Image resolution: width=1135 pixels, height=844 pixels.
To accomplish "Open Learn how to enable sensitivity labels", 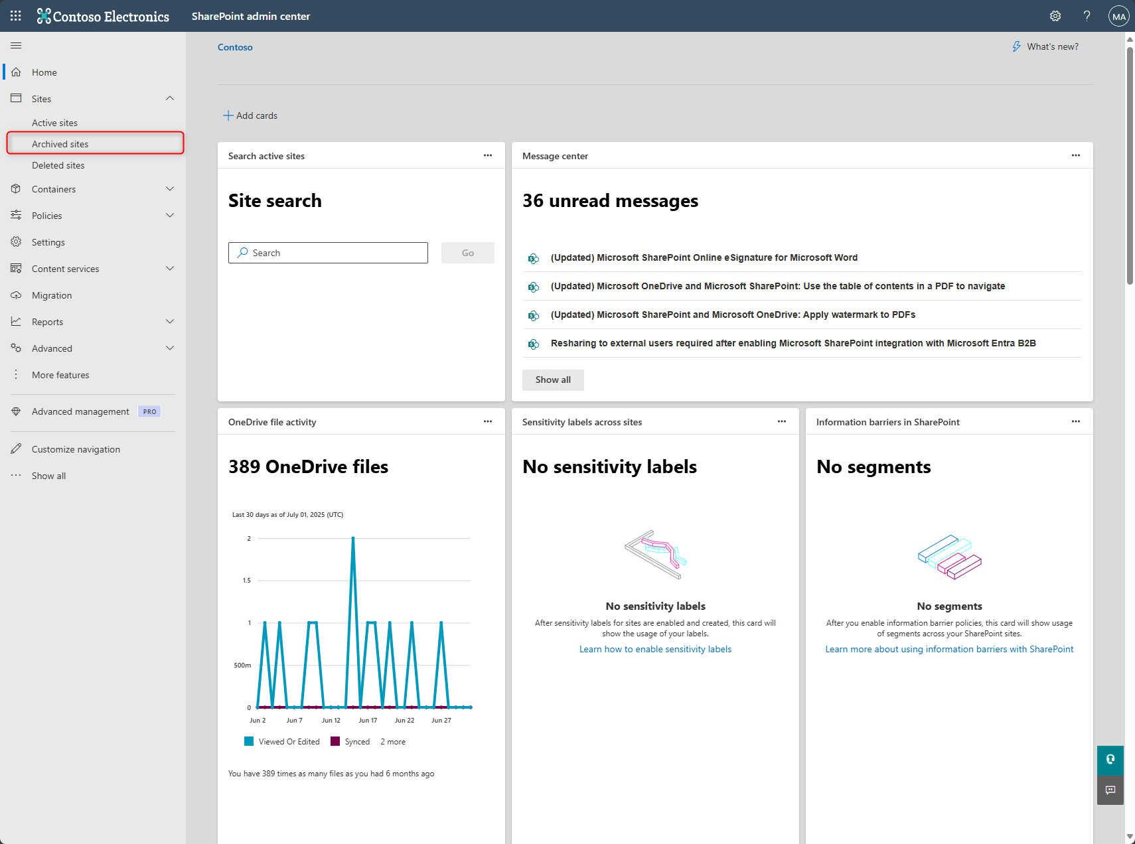I will [x=655, y=648].
